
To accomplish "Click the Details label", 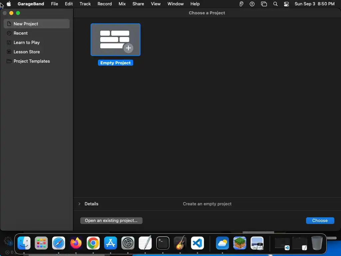I will 91,204.
